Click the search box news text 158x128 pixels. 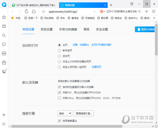121,12
